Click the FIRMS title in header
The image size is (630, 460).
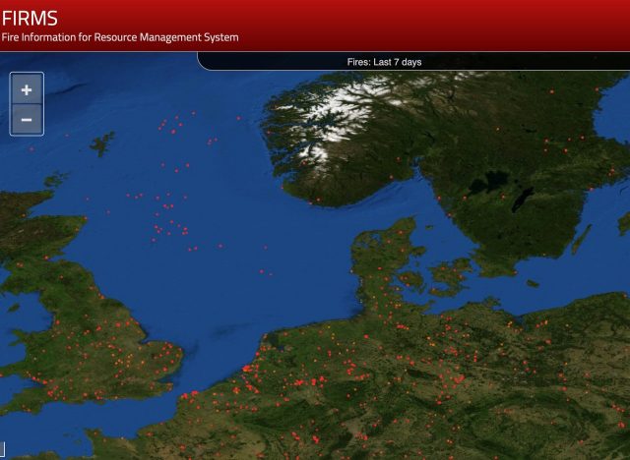pyautogui.click(x=30, y=18)
